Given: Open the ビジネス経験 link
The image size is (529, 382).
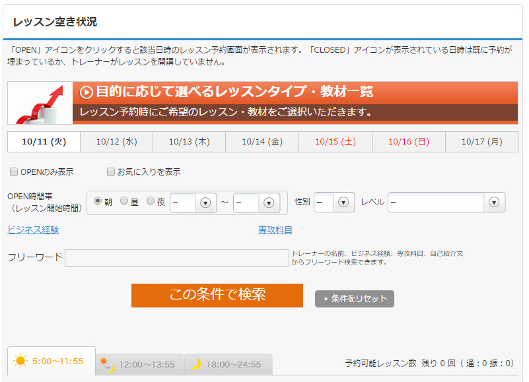Looking at the screenshot, I should 33,230.
